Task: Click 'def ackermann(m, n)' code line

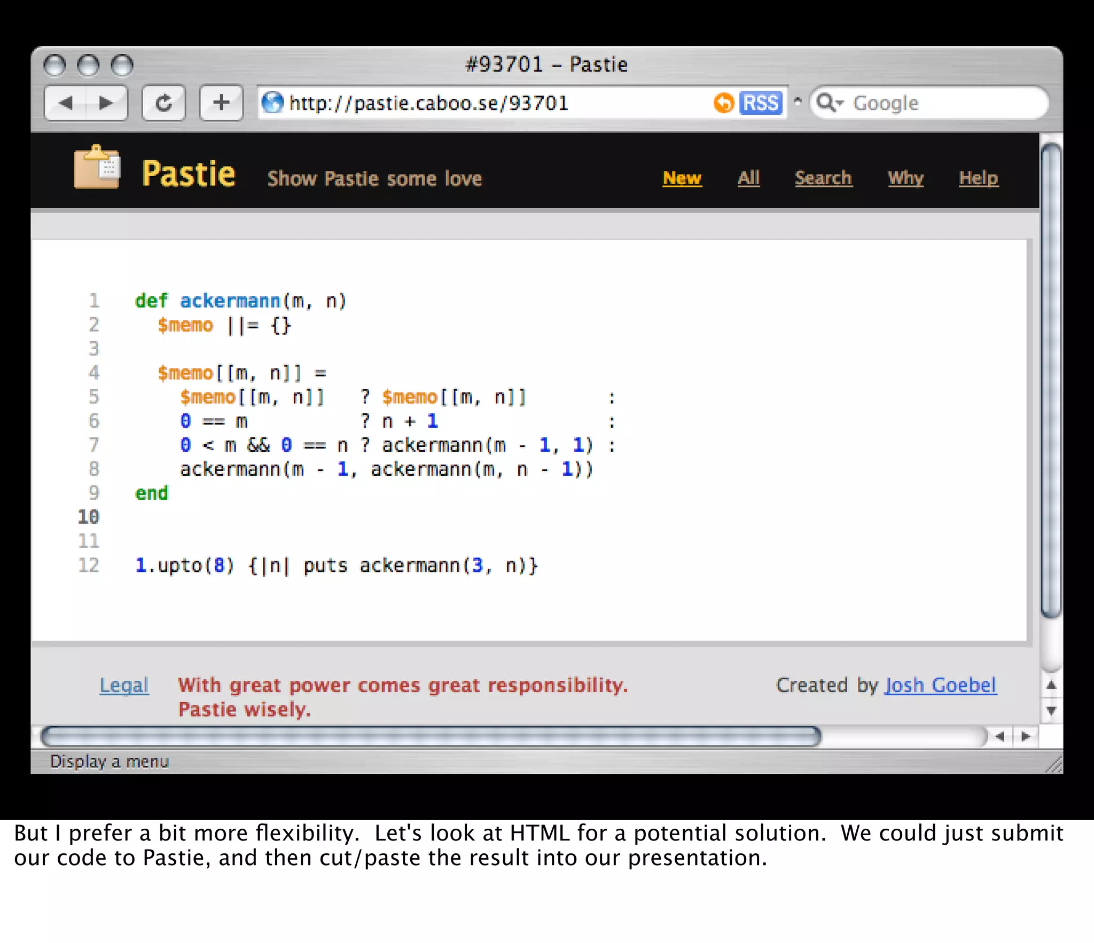Action: click(x=241, y=301)
